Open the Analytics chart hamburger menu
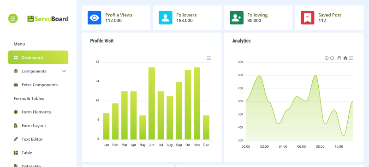Screen dimensions: 369x167 coord(351,58)
